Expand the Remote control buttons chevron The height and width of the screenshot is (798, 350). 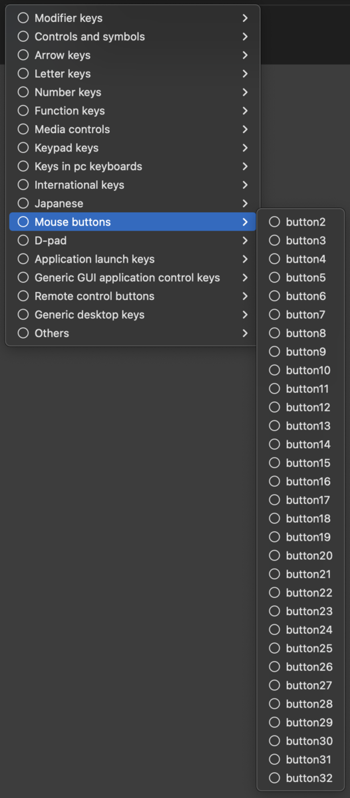pos(246,296)
